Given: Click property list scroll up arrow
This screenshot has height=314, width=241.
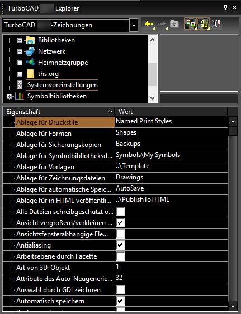Looking at the screenshot, I should click(233, 122).
